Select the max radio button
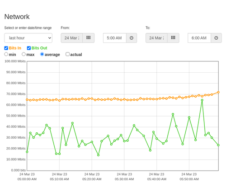The image size is (226, 182). click(24, 54)
